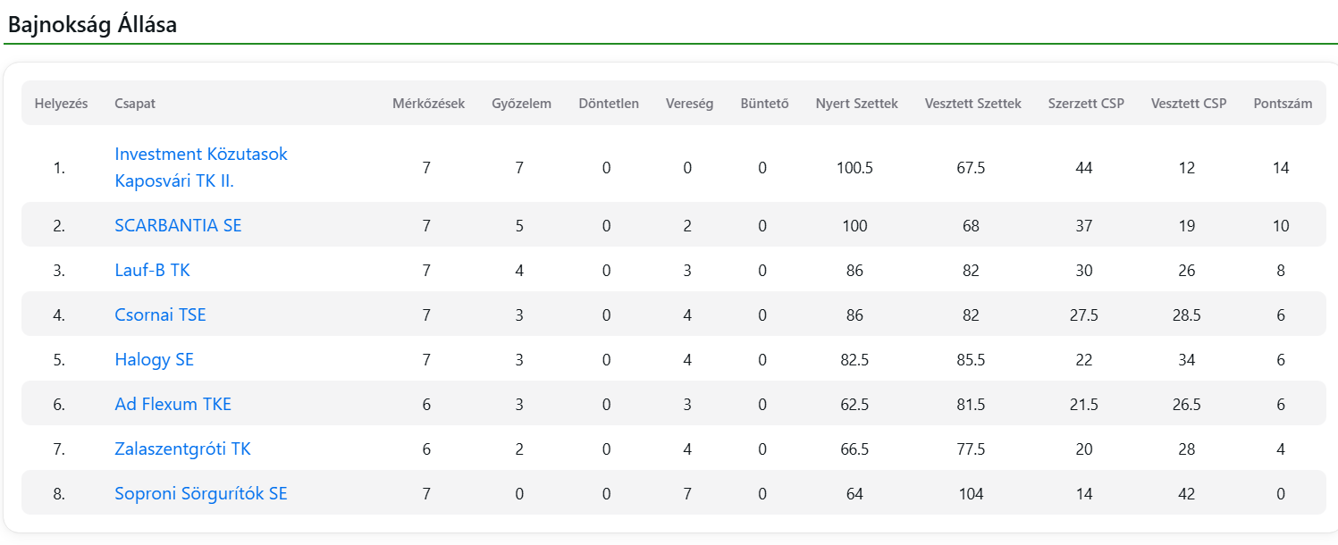Click the Döntetlen column header

point(609,104)
